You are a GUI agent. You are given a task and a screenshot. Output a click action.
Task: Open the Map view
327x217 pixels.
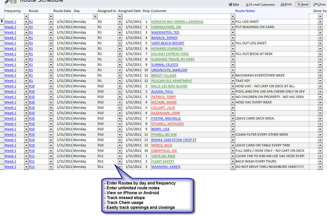(x=234, y=4)
